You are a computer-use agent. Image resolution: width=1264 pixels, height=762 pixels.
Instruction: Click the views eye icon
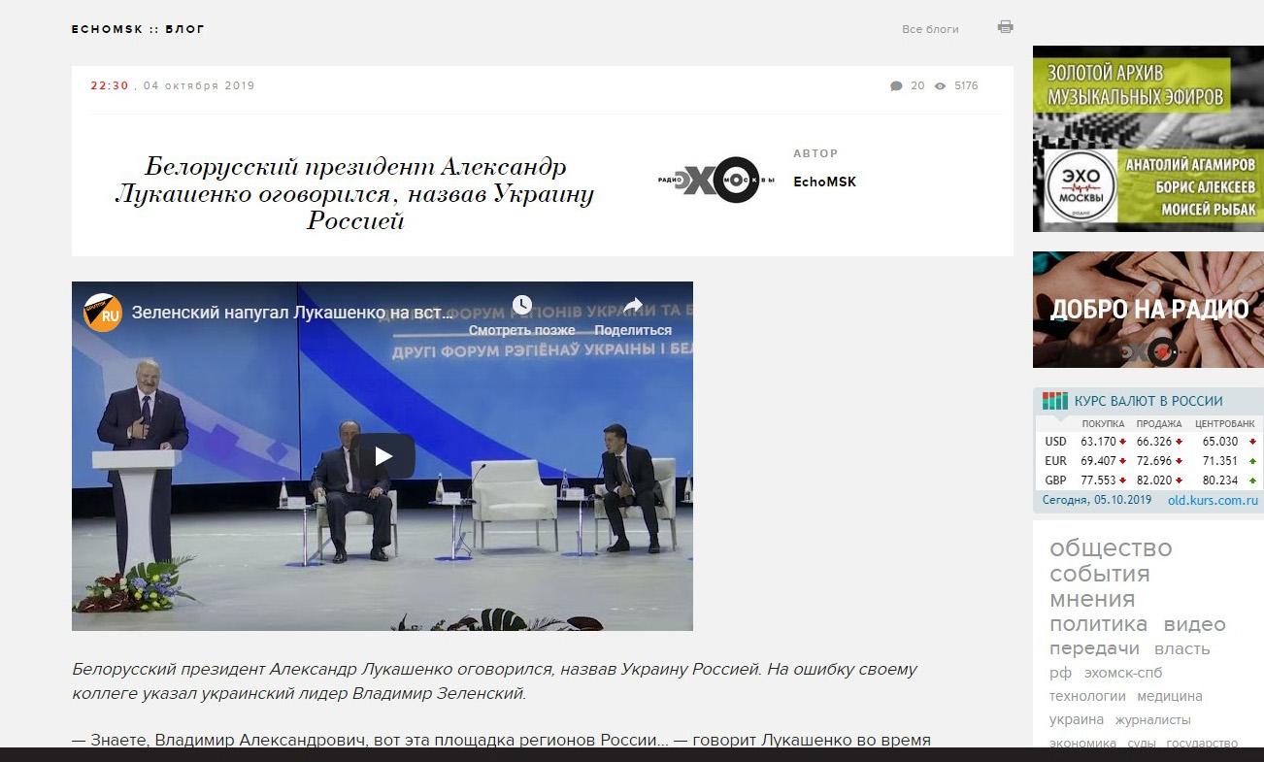(940, 86)
